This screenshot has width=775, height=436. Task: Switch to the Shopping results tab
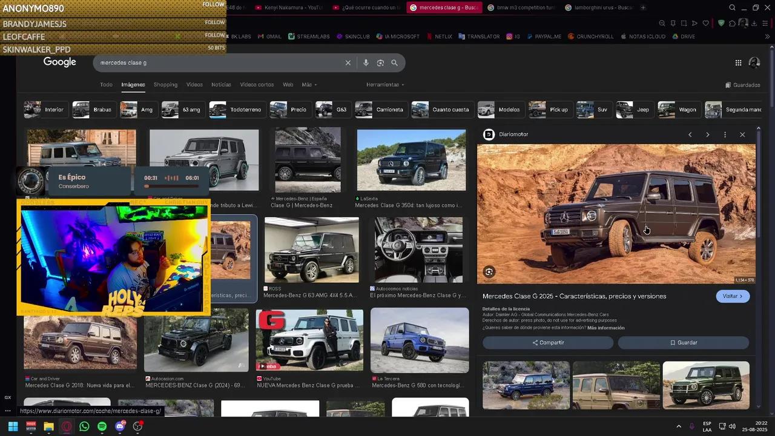tap(165, 85)
